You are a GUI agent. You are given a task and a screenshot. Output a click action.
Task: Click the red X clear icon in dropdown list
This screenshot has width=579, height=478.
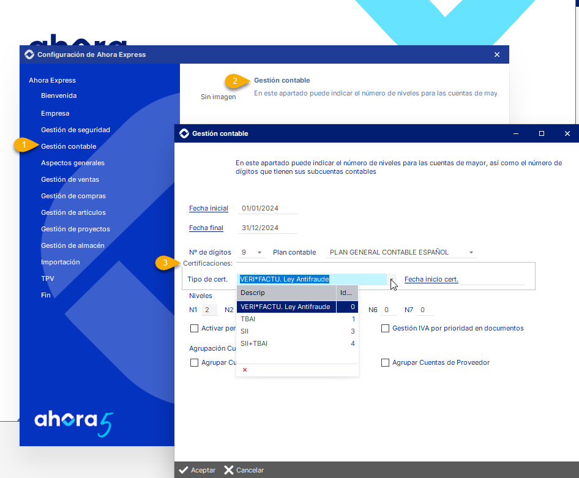click(x=245, y=370)
